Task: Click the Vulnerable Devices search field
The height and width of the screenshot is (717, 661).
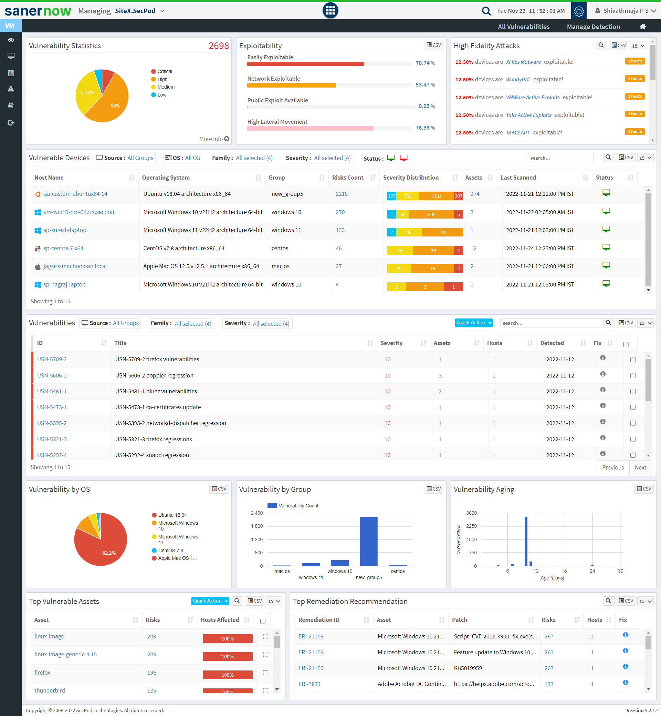Action: pos(560,158)
